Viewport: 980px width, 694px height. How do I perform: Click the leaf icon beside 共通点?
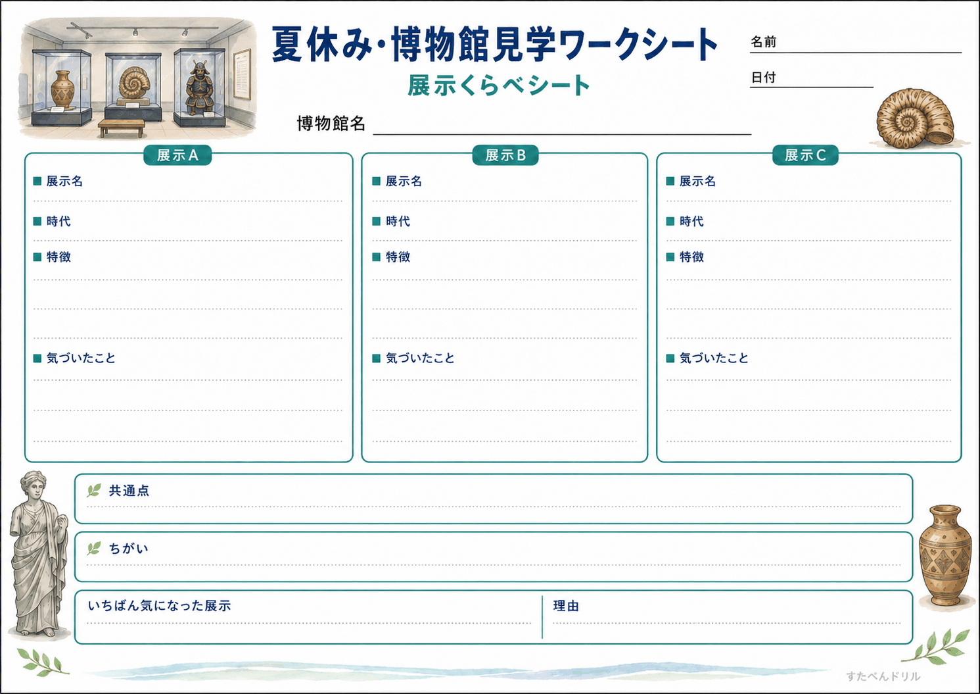coord(94,490)
